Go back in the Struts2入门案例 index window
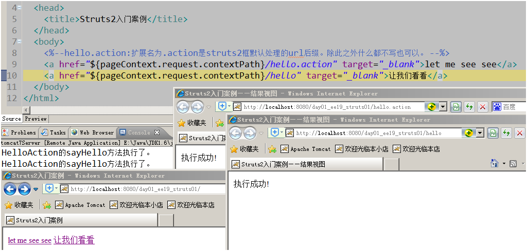Viewport: 527px width, 251px height. pyautogui.click(x=10, y=189)
